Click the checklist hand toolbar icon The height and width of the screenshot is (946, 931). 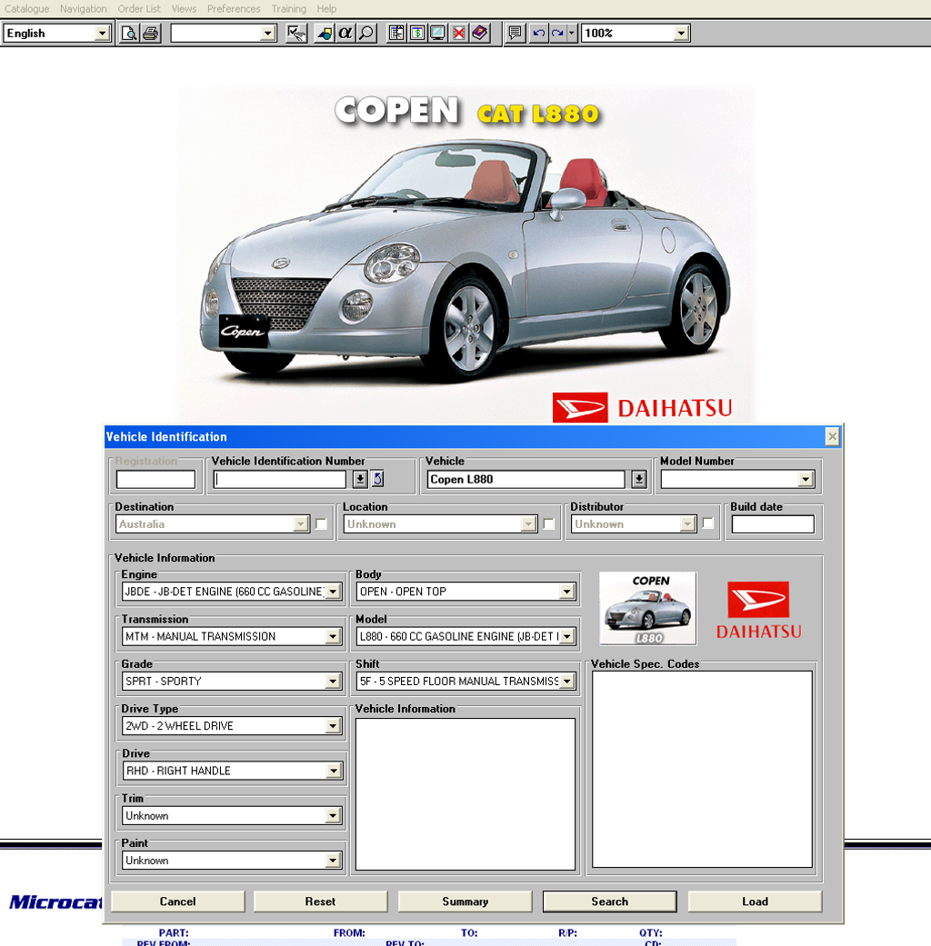(x=295, y=34)
